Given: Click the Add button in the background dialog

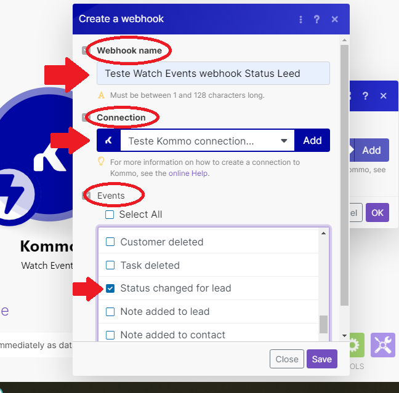Looking at the screenshot, I should pyautogui.click(x=371, y=150).
